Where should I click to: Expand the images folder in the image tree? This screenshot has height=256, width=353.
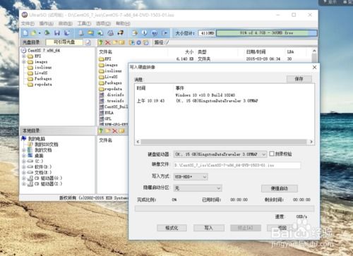coord(24,62)
